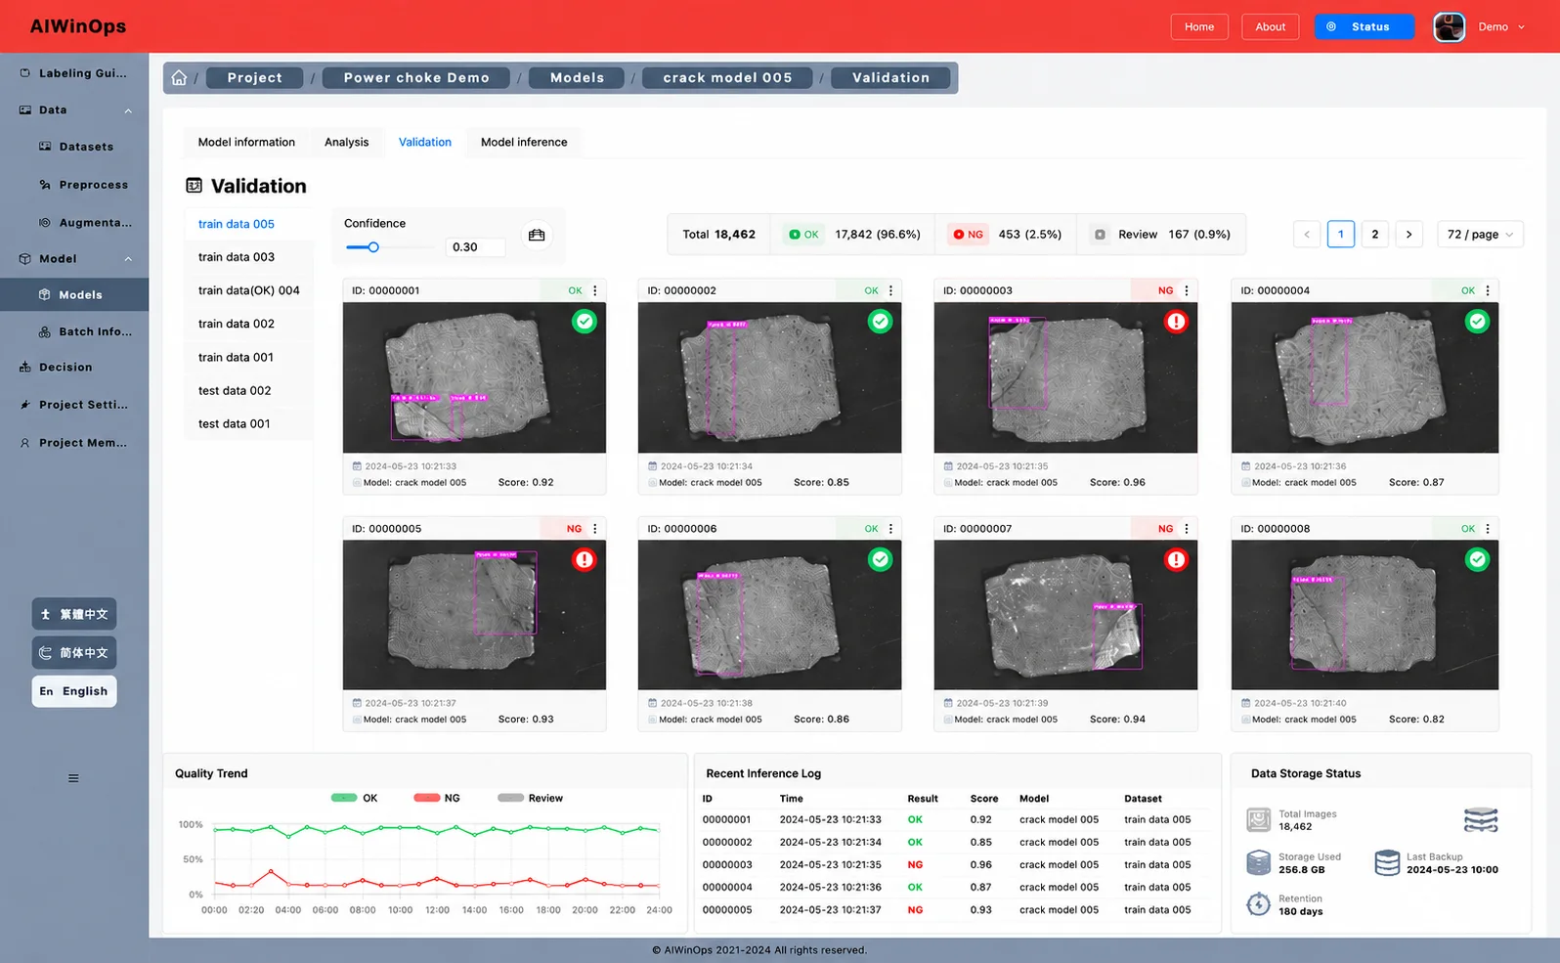This screenshot has height=963, width=1560.
Task: Click the Decision sidebar icon
Action: click(x=25, y=368)
